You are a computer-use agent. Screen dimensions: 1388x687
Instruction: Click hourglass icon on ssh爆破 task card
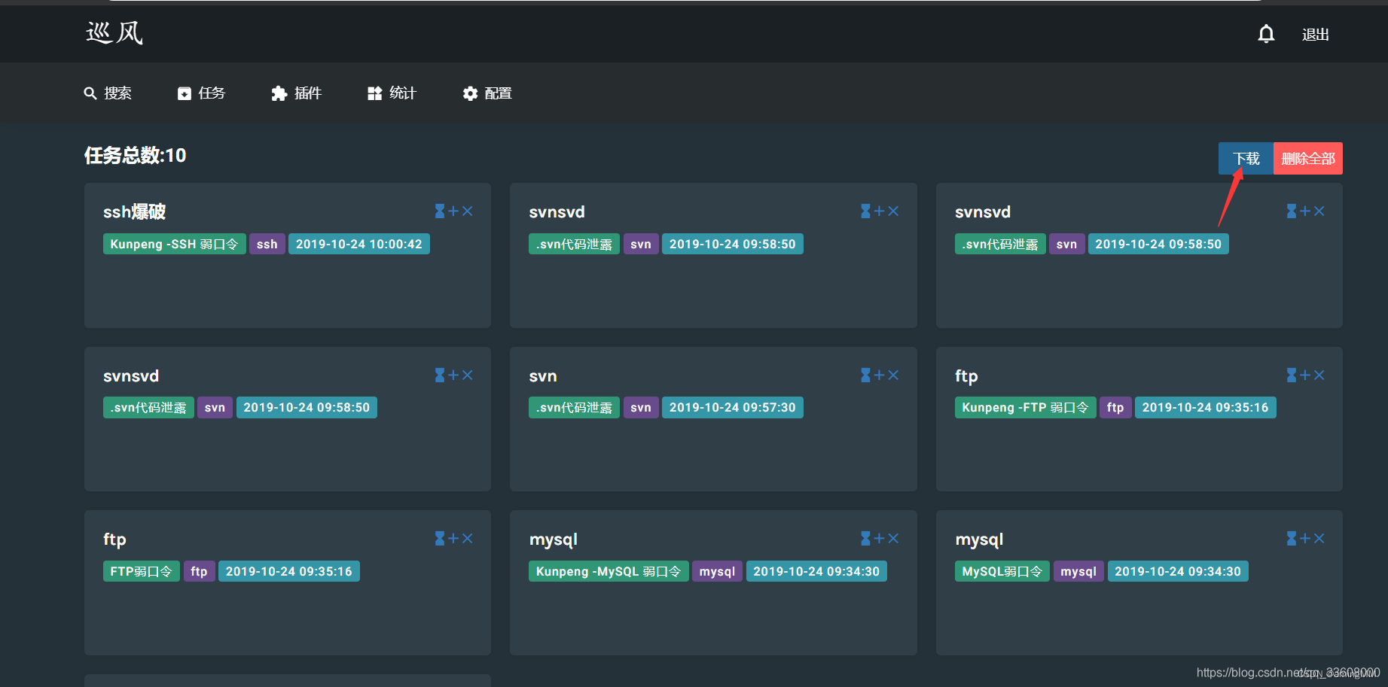point(440,211)
